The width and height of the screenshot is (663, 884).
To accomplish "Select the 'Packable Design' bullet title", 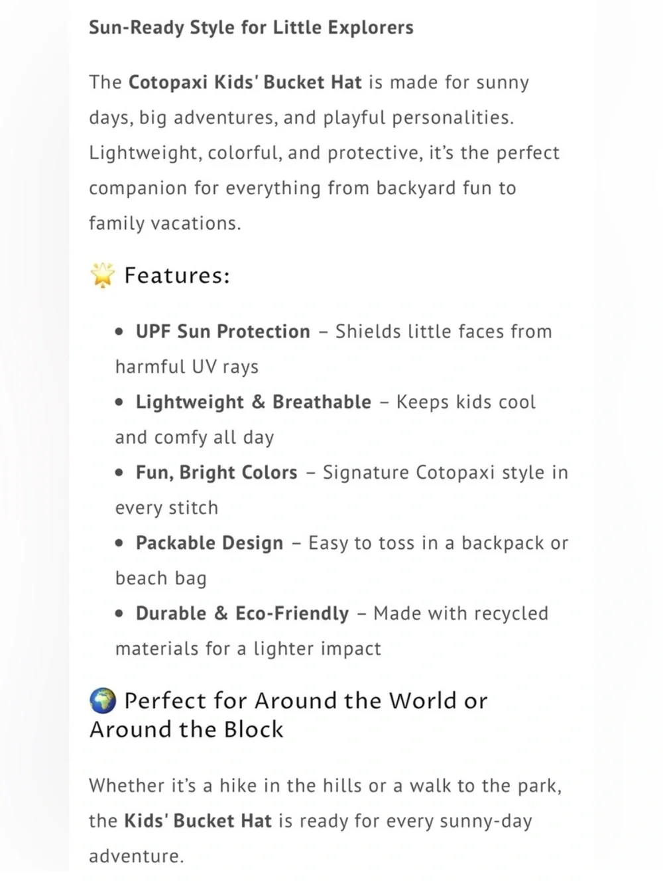I will [210, 543].
